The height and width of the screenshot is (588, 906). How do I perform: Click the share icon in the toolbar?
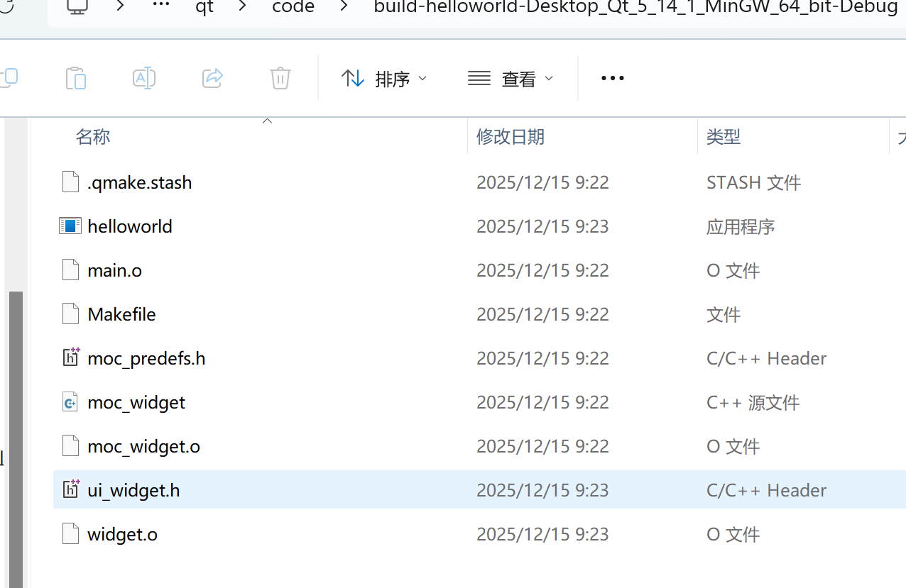pyautogui.click(x=212, y=78)
